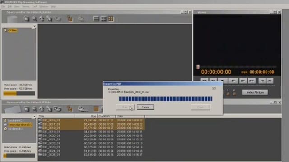289x162 pixels.
Task: Sort clips by the Duration column
Action: [x=106, y=117]
